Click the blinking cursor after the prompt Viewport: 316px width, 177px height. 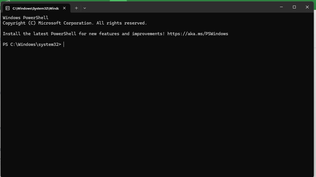pos(64,44)
